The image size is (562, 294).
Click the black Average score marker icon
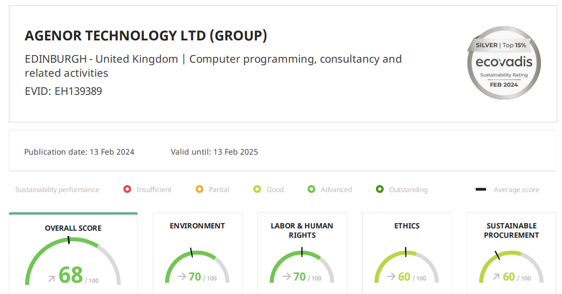point(481,189)
